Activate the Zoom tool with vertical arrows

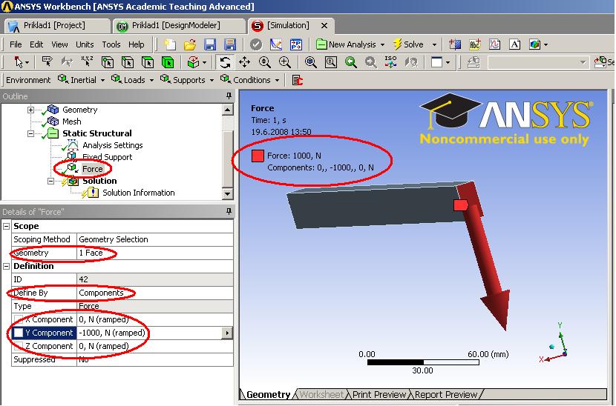point(264,62)
